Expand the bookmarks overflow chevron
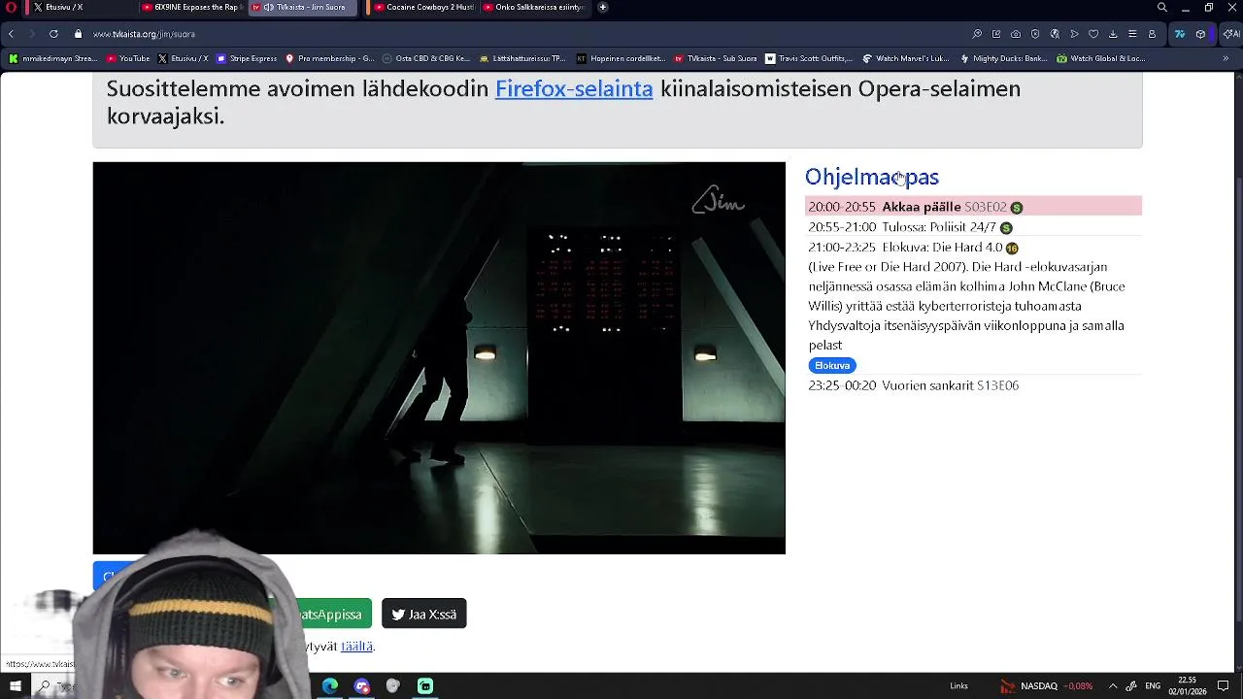1243x699 pixels. tap(1226, 58)
